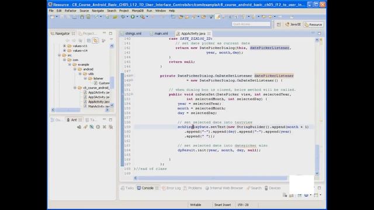Maximize the Navigator panel
374x210 pixels.
tap(110, 33)
